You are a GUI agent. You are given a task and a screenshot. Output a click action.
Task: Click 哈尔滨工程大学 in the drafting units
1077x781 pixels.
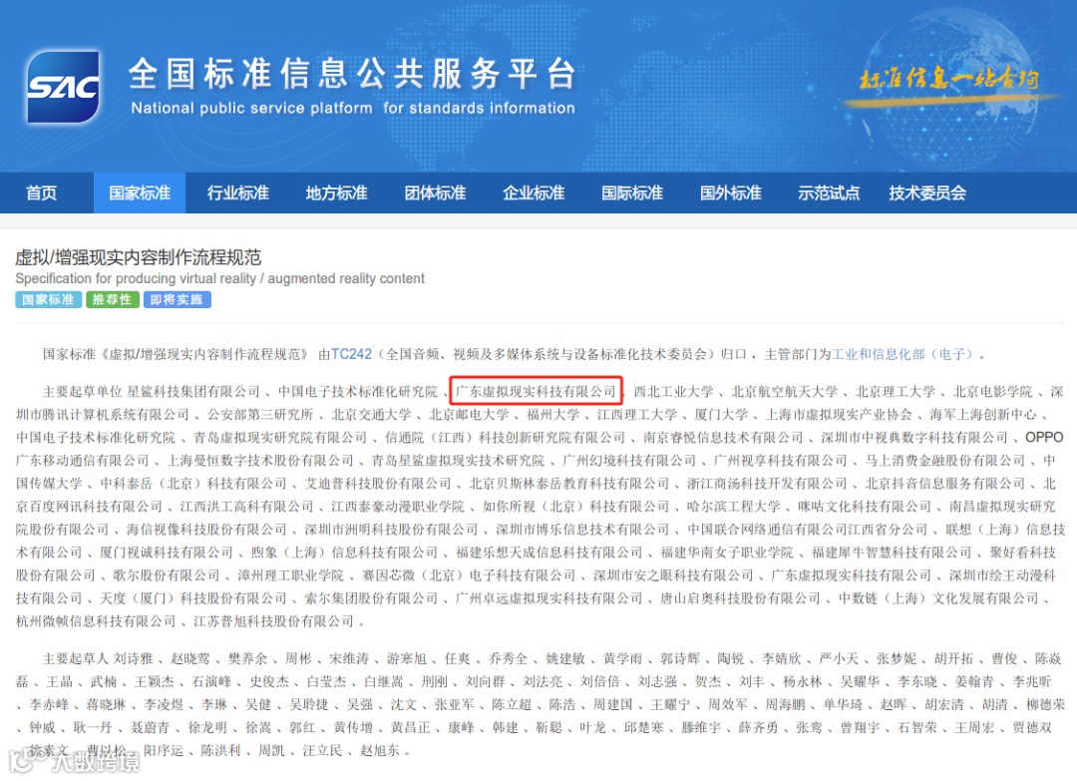pyautogui.click(x=734, y=507)
